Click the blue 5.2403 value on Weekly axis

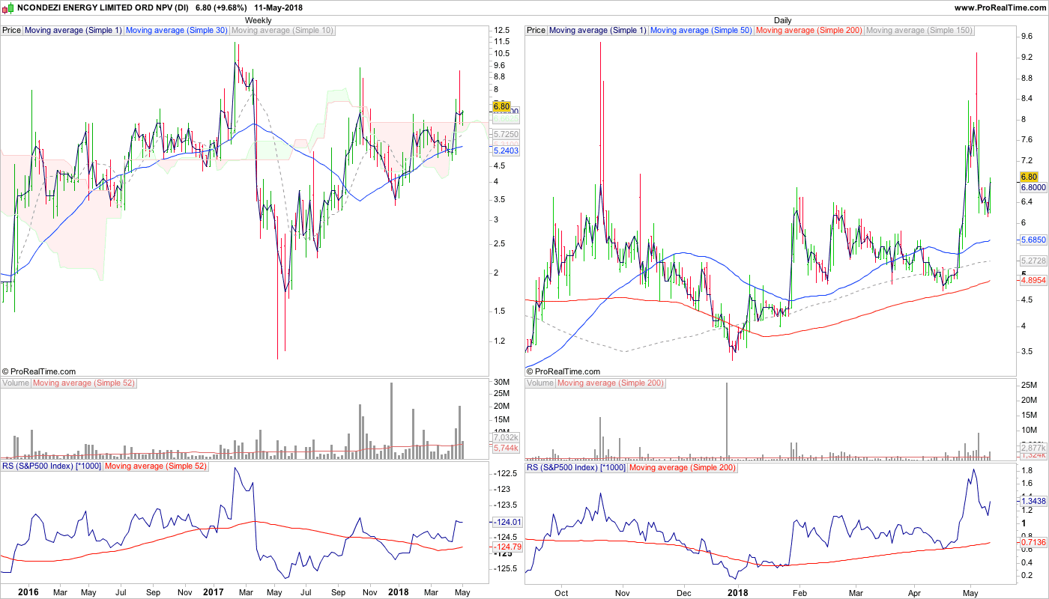[506, 150]
